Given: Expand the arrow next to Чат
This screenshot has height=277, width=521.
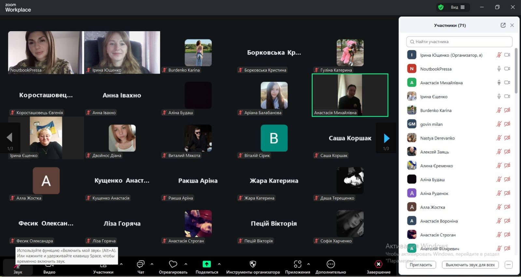Looking at the screenshot, I should (x=152, y=264).
